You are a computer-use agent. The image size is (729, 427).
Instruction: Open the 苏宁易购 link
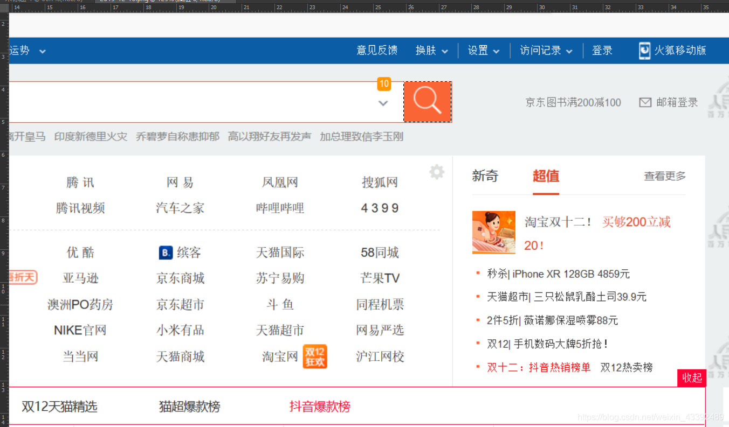click(x=280, y=278)
